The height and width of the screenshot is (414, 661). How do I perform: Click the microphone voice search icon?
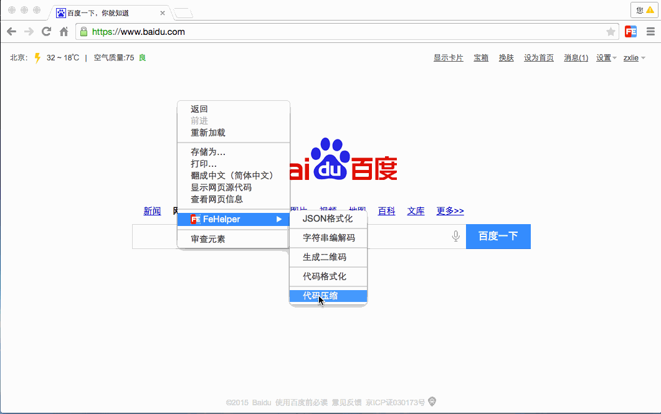click(x=455, y=237)
